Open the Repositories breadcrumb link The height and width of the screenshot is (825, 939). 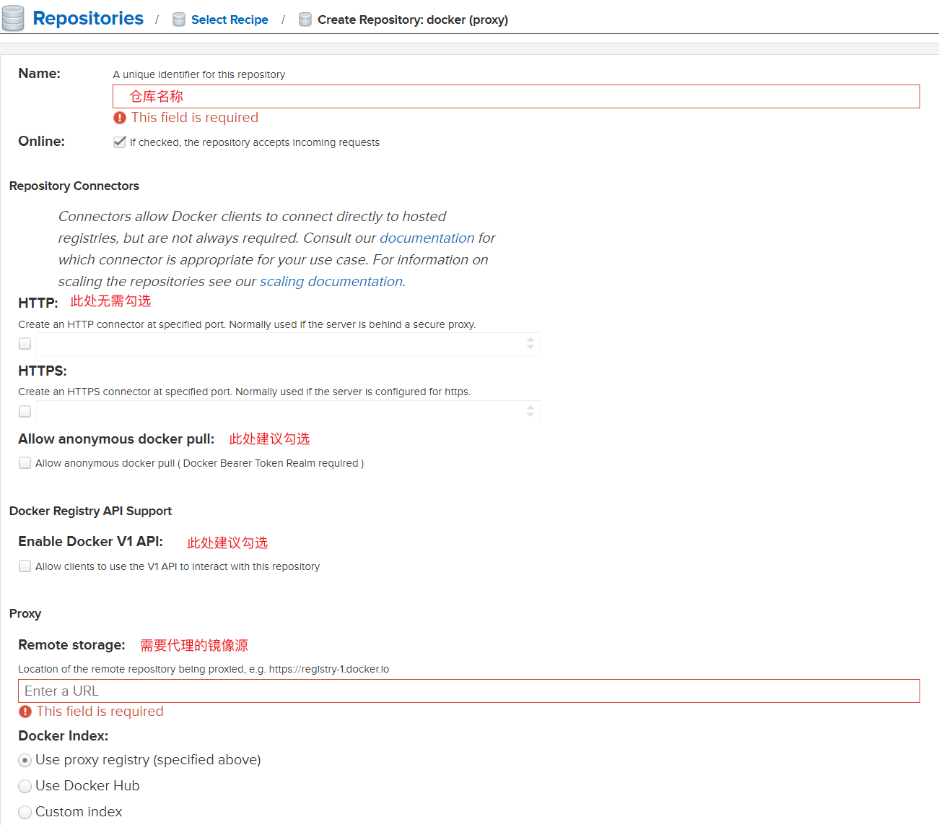88,18
